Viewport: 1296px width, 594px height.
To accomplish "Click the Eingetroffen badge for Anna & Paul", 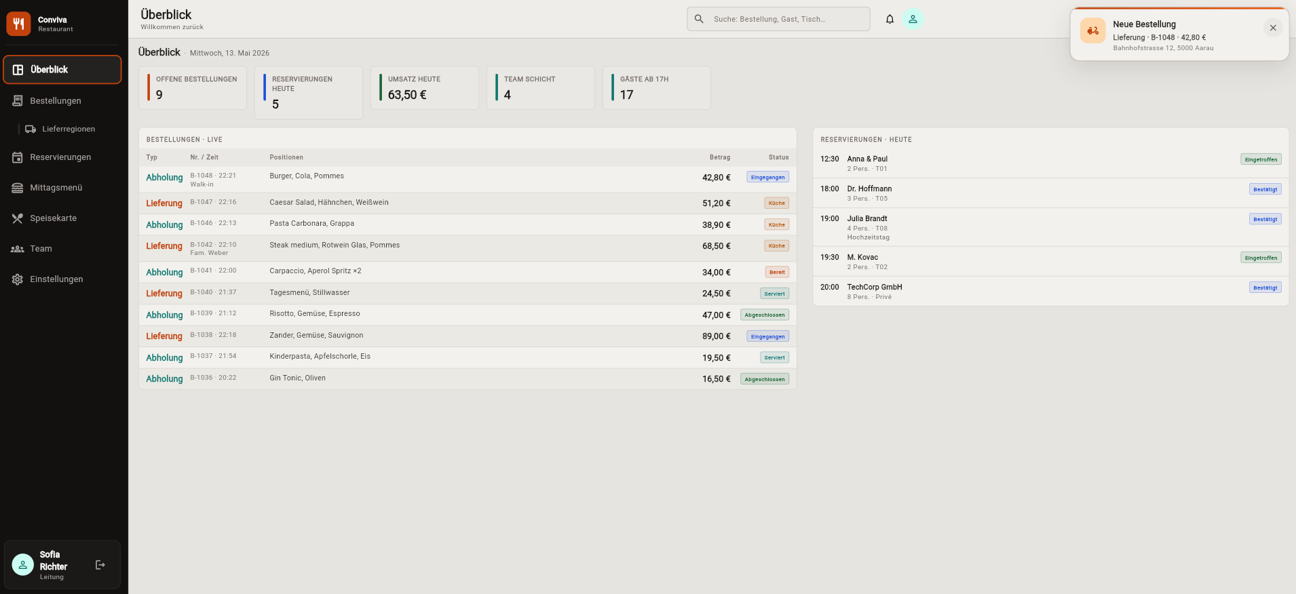I will click(x=1261, y=159).
